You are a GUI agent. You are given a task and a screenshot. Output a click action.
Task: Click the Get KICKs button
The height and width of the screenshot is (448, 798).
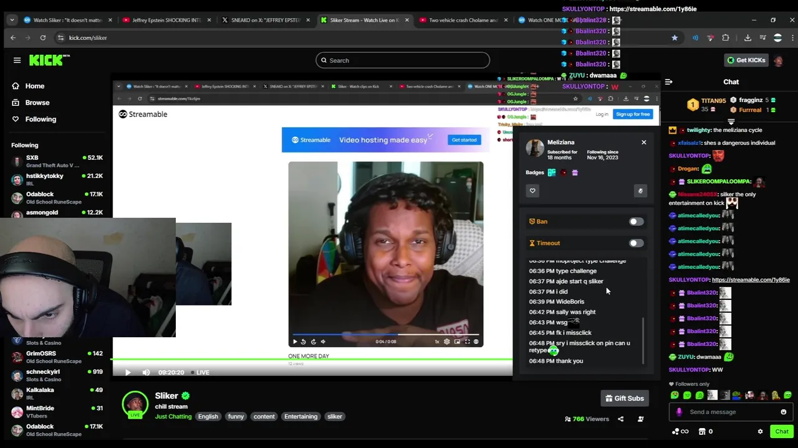tap(746, 60)
